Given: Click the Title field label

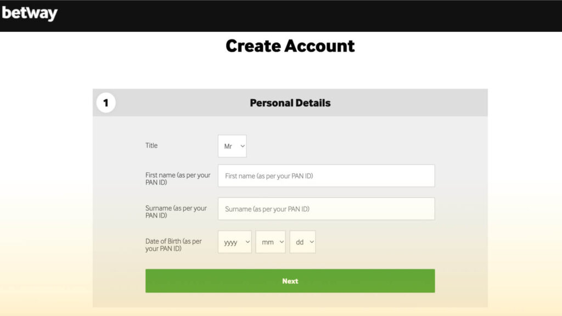Looking at the screenshot, I should coord(151,145).
